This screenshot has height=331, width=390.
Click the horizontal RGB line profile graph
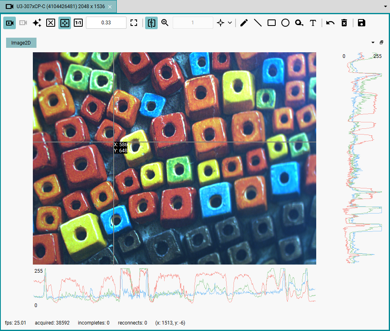[174, 286]
